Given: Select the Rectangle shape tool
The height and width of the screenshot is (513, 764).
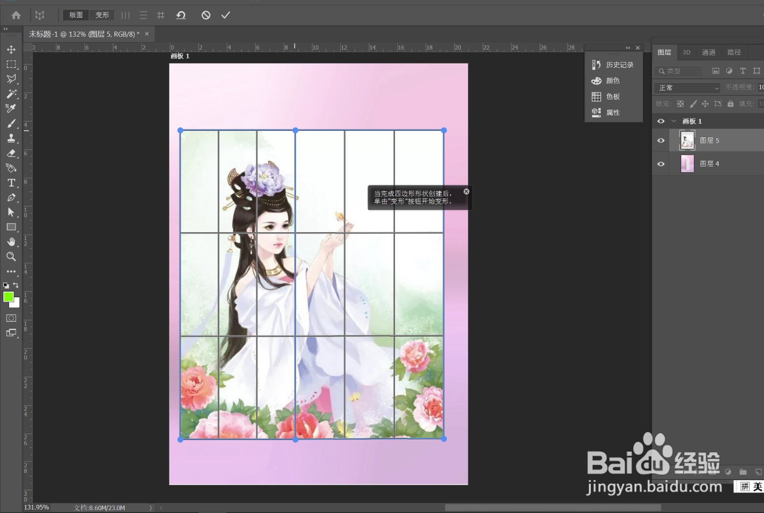Looking at the screenshot, I should [x=11, y=227].
